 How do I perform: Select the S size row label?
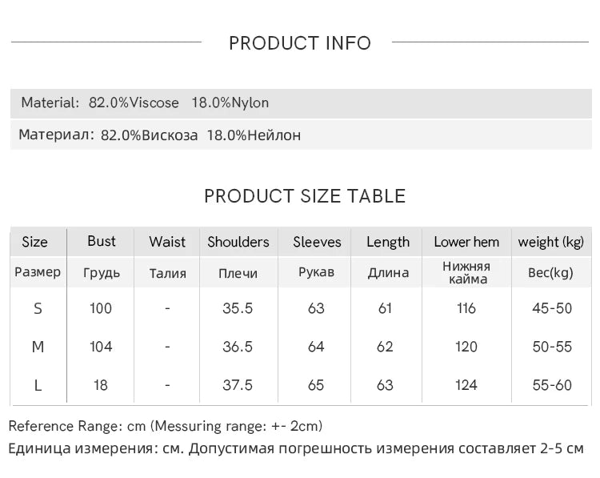(x=38, y=308)
